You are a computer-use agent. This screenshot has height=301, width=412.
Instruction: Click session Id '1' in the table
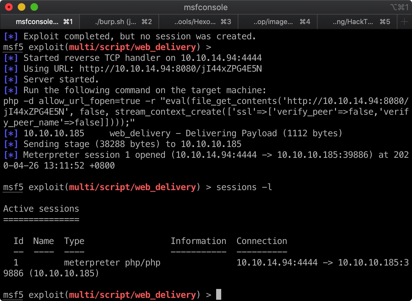click(x=16, y=263)
